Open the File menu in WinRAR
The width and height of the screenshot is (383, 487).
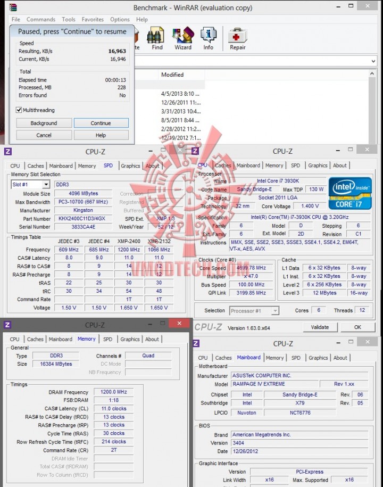[15, 19]
